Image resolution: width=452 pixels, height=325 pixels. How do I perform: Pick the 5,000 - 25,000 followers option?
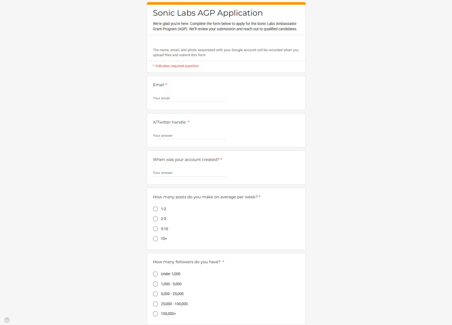tap(155, 294)
